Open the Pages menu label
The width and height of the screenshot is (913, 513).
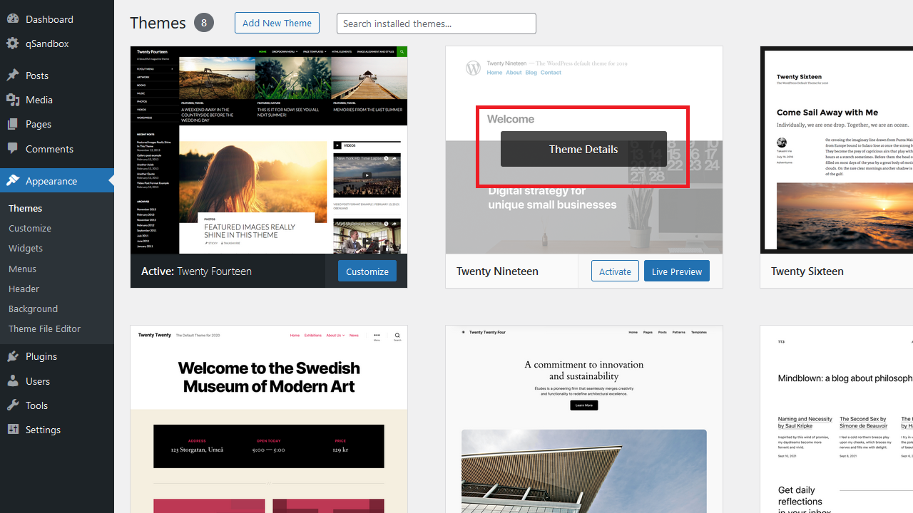pyautogui.click(x=39, y=124)
